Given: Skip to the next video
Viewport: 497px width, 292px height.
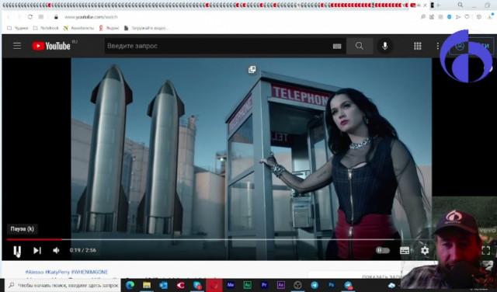Looking at the screenshot, I should (37, 251).
